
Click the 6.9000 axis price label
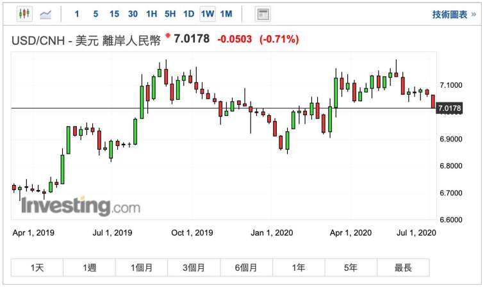(451, 139)
